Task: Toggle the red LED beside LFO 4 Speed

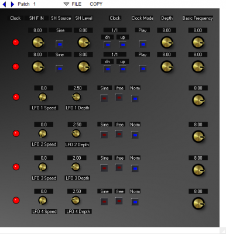Action: pos(16,200)
